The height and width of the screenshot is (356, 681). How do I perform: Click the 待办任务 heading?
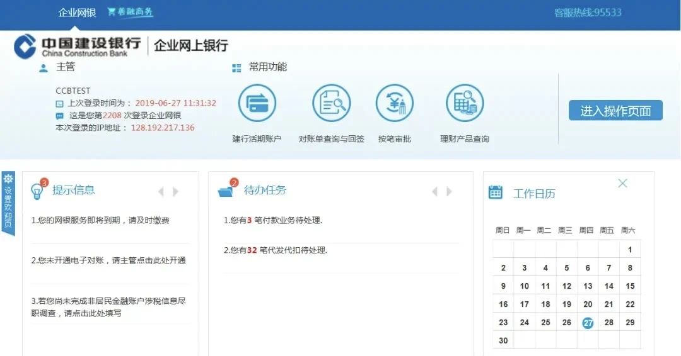[x=265, y=190]
